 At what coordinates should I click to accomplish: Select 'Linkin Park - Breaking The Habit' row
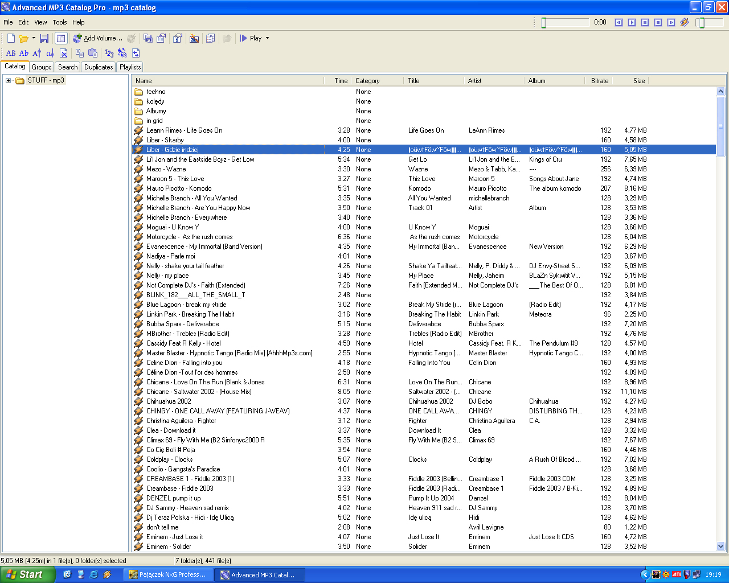424,314
